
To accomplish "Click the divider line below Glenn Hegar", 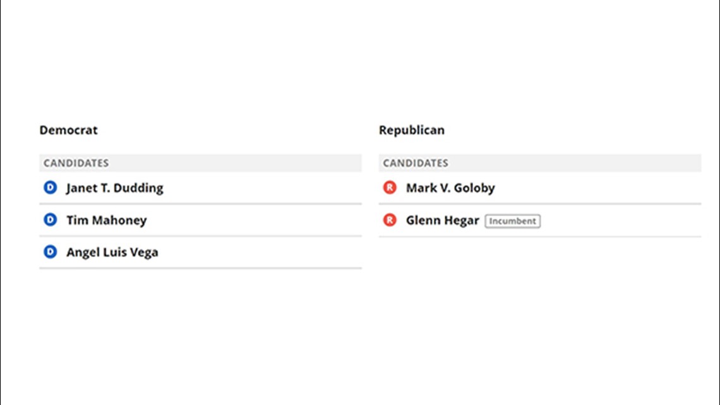I will [x=540, y=236].
